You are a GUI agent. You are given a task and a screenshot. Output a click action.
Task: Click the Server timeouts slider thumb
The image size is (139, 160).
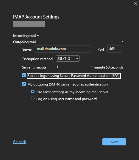coord(57,67)
